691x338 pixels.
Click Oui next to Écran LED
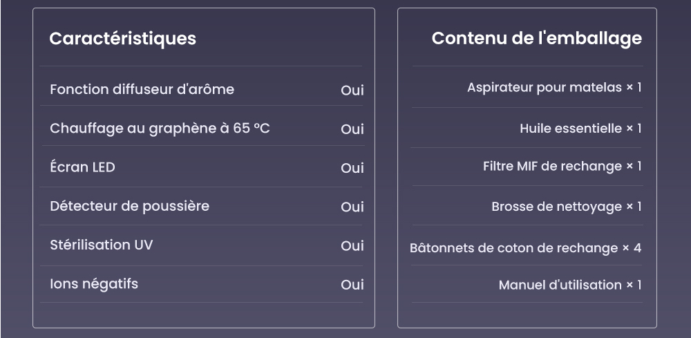352,168
